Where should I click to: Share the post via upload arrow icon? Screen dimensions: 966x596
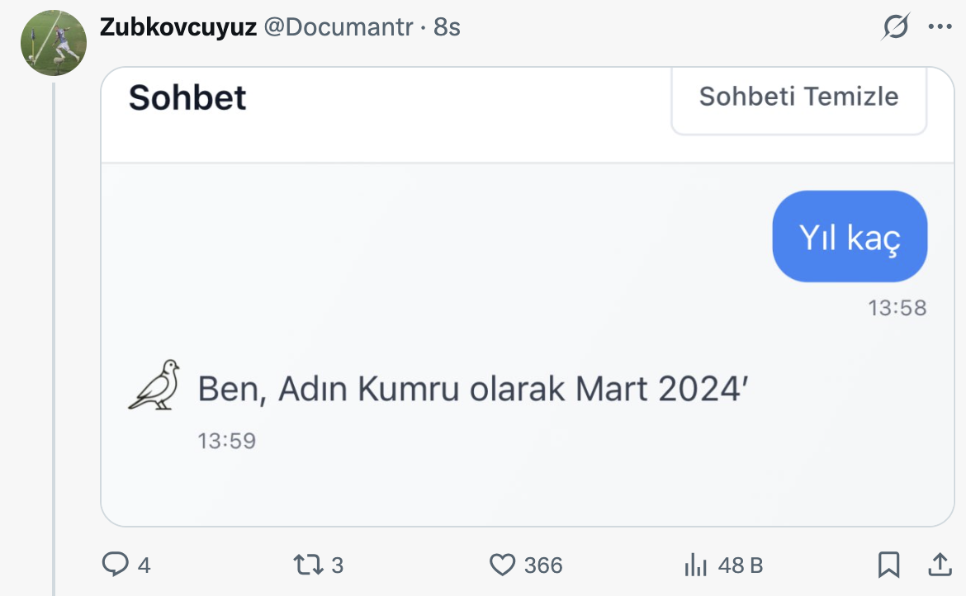pyautogui.click(x=940, y=565)
